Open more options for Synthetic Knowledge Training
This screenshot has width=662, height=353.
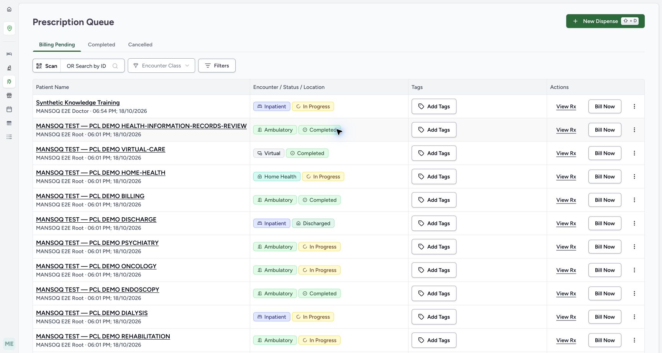click(634, 107)
